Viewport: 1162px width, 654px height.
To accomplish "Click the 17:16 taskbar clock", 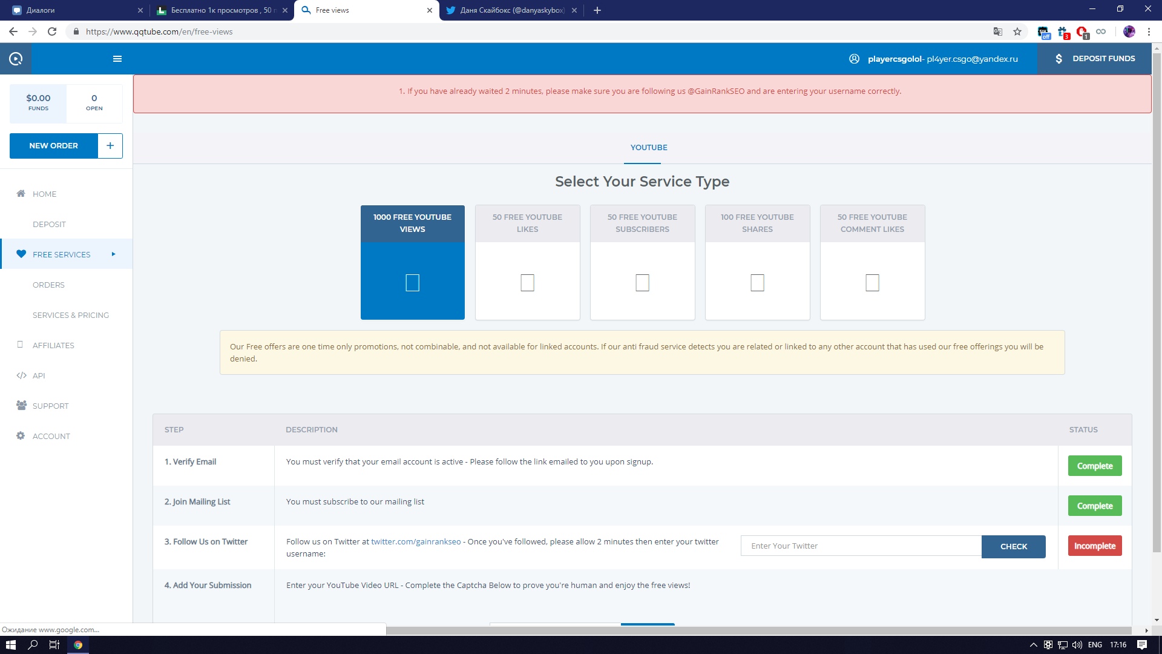I will (x=1118, y=645).
